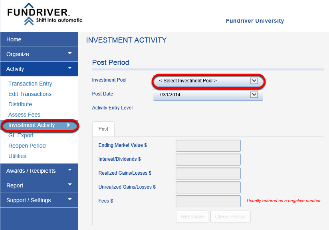Open Support / Settings menu
Image resolution: width=329 pixels, height=230 pixels.
(x=39, y=200)
